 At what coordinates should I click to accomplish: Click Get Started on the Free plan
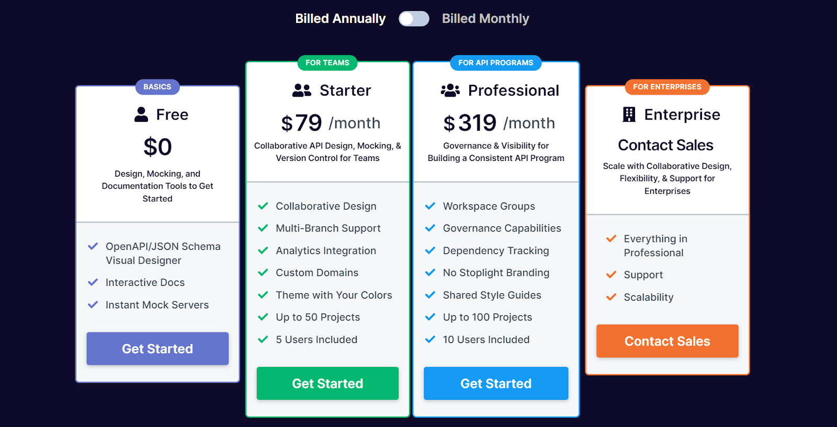pyautogui.click(x=157, y=349)
